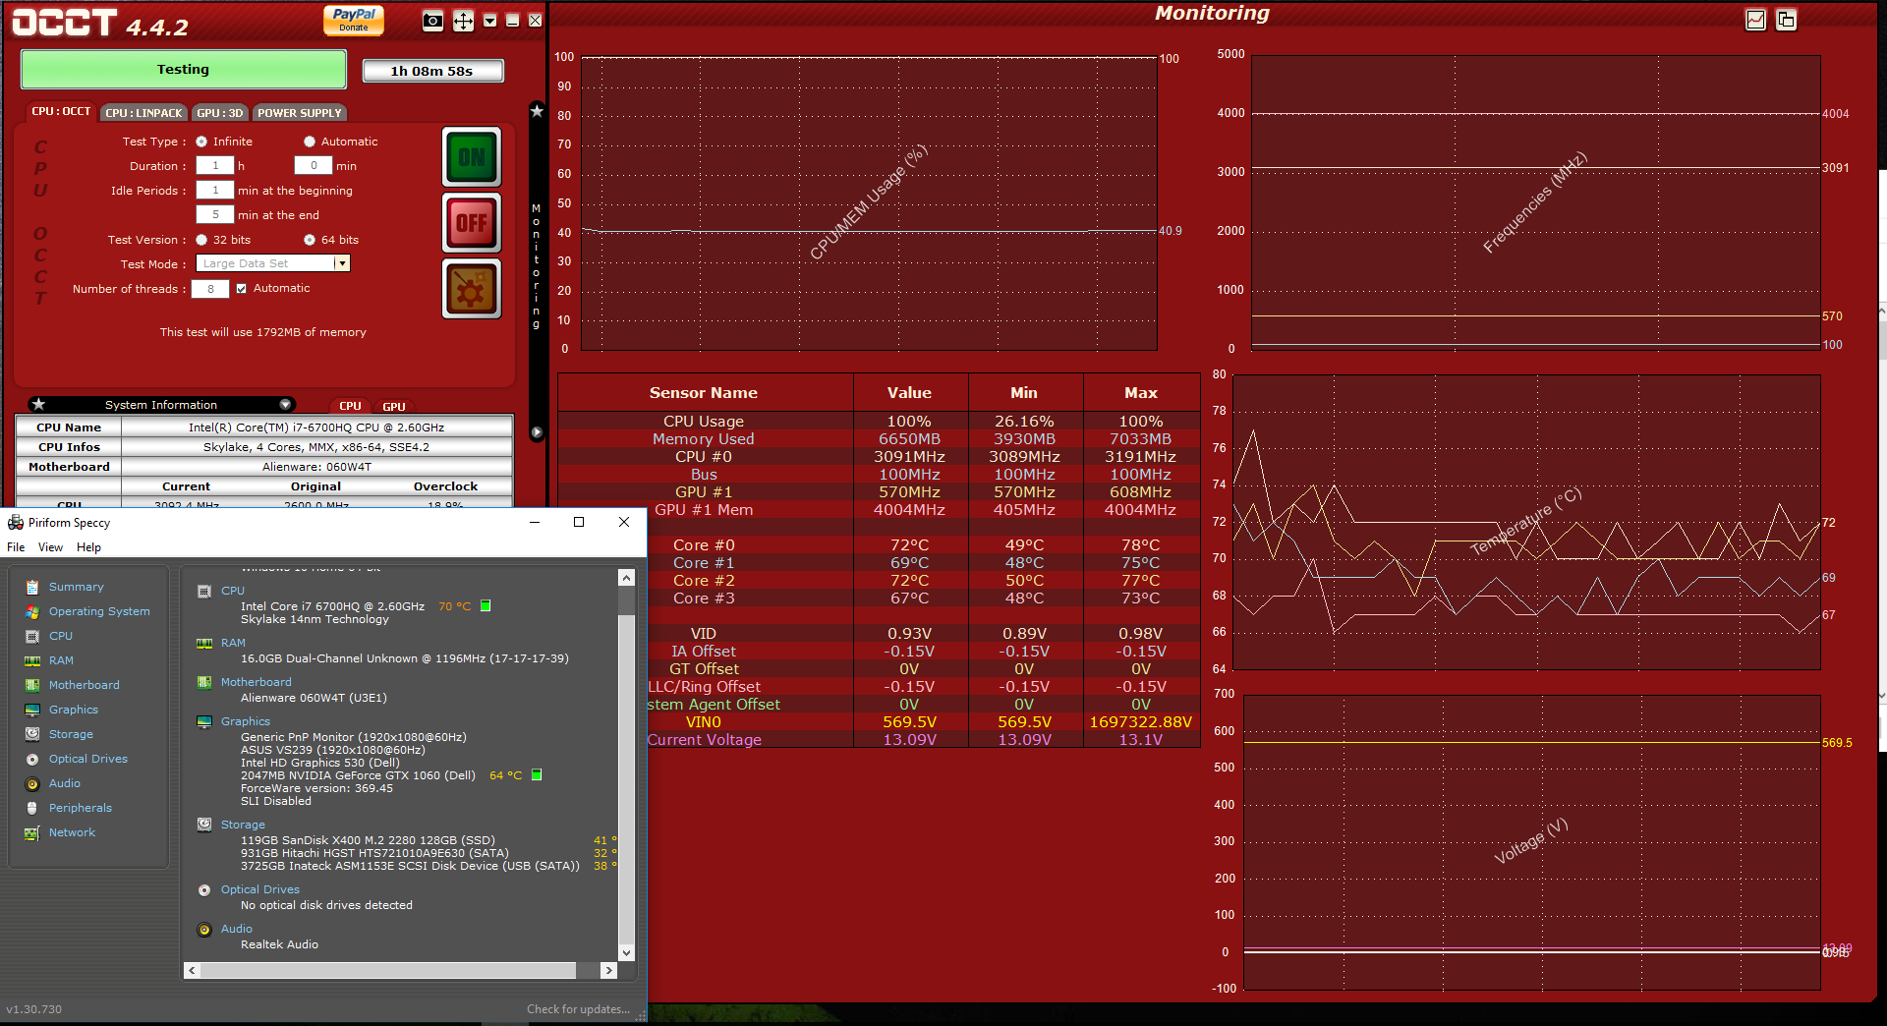Click the Number of threads field

coord(210,289)
